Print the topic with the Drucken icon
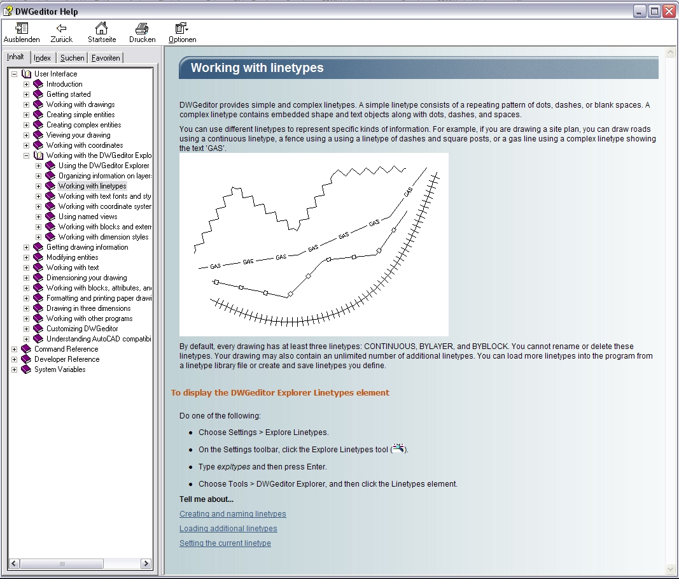 [x=142, y=29]
